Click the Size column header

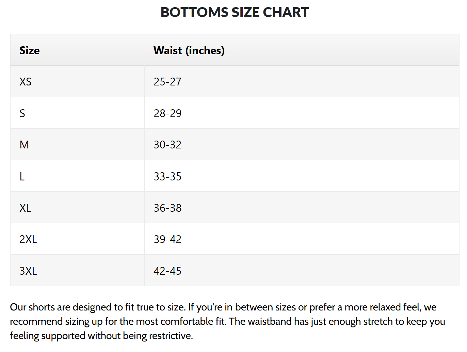(x=30, y=50)
